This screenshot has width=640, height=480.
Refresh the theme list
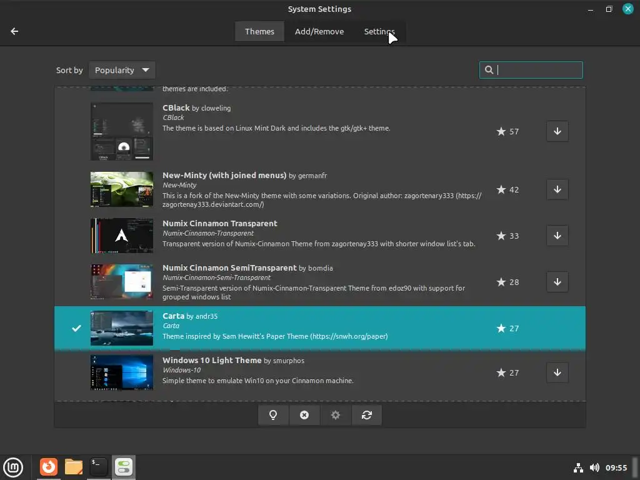tap(366, 415)
